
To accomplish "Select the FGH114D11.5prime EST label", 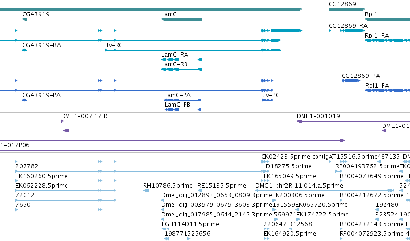I will pos(190,224).
